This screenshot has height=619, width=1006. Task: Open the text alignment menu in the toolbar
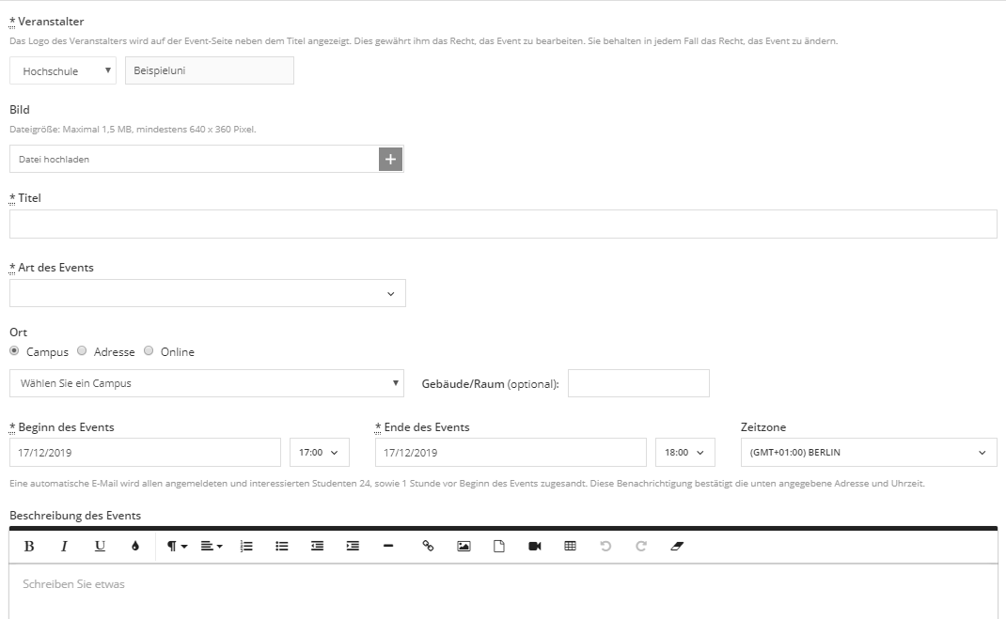(212, 546)
